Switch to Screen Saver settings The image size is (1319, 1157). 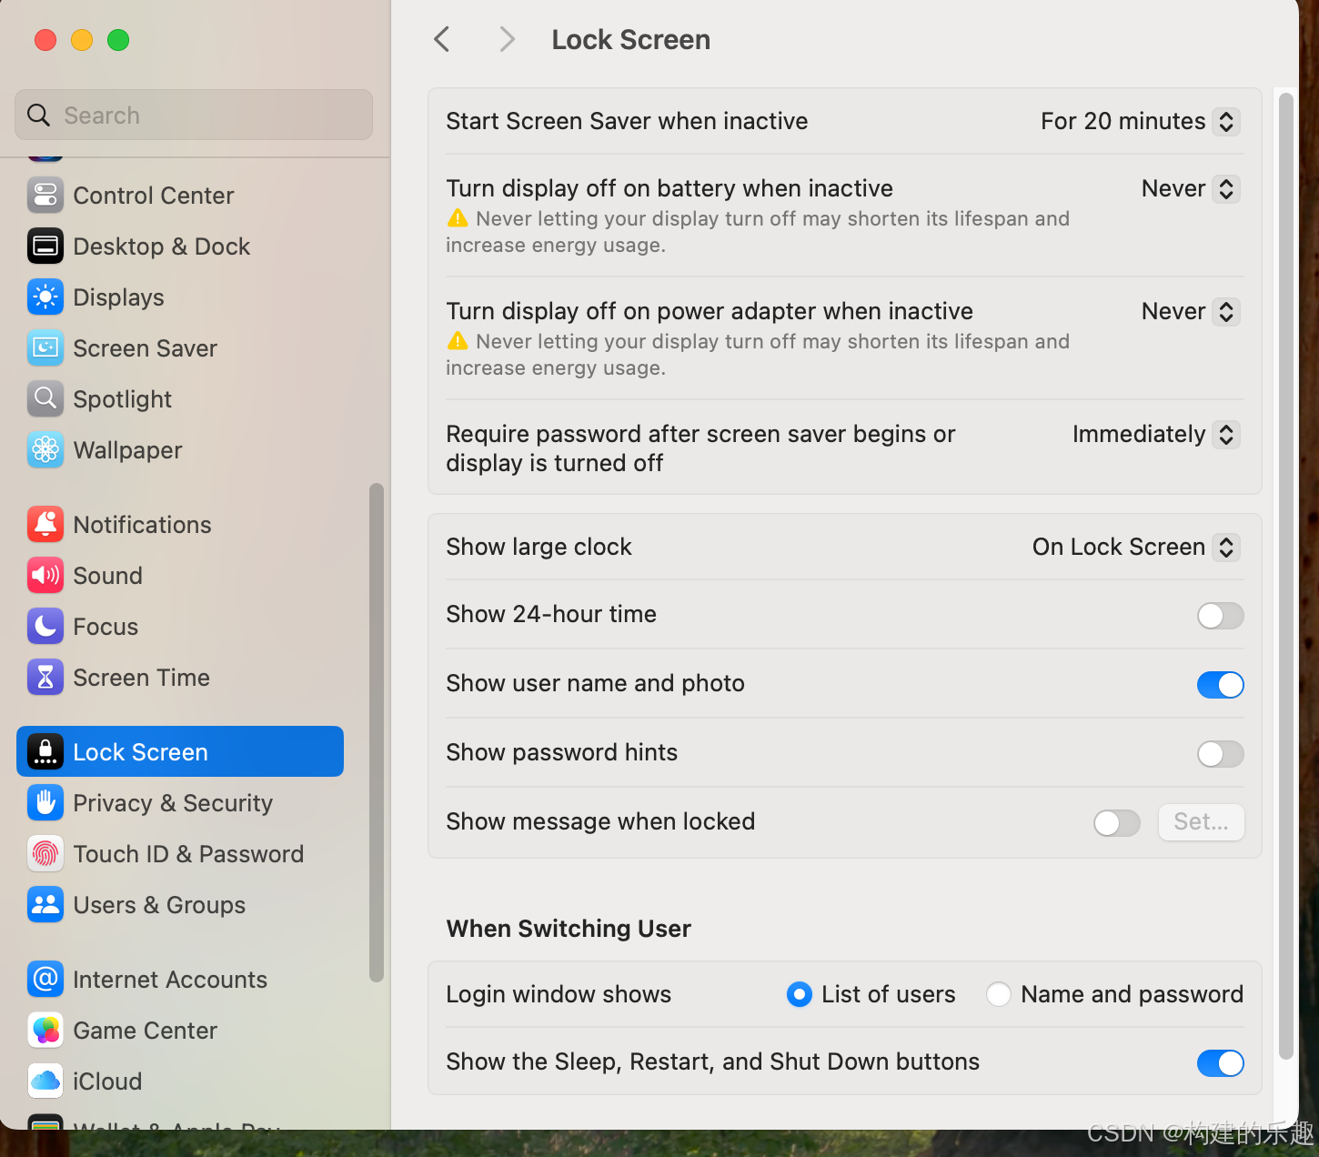pos(180,347)
